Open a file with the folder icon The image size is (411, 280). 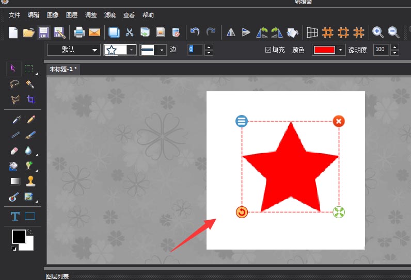pos(28,32)
